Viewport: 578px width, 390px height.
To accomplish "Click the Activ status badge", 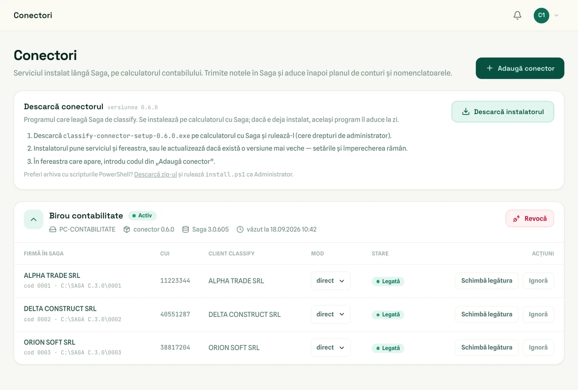I will click(142, 216).
